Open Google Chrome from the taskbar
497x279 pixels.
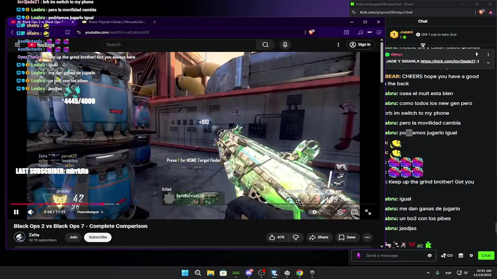299,273
